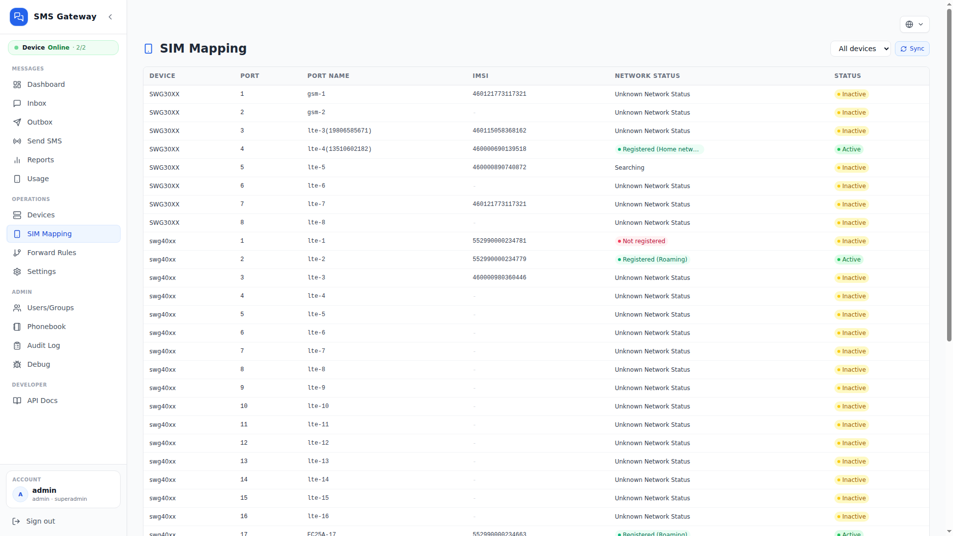The height and width of the screenshot is (536, 953).
Task: Click port name lte-10
Action: click(318, 406)
